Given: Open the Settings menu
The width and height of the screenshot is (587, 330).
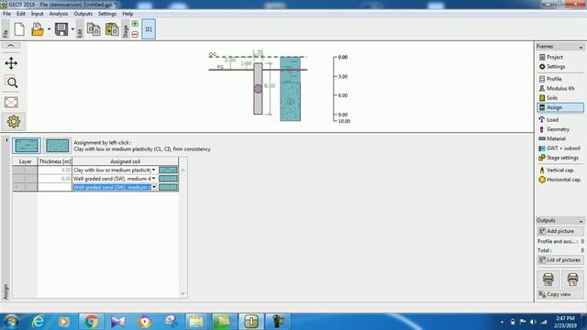Looking at the screenshot, I should coord(107,14).
